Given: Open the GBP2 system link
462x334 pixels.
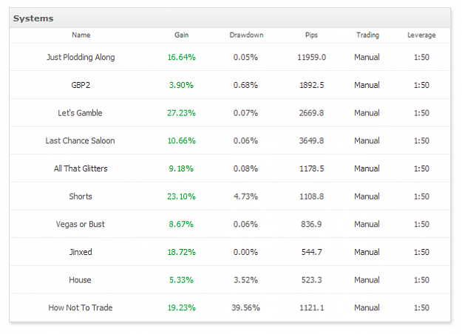Looking at the screenshot, I should pos(81,85).
